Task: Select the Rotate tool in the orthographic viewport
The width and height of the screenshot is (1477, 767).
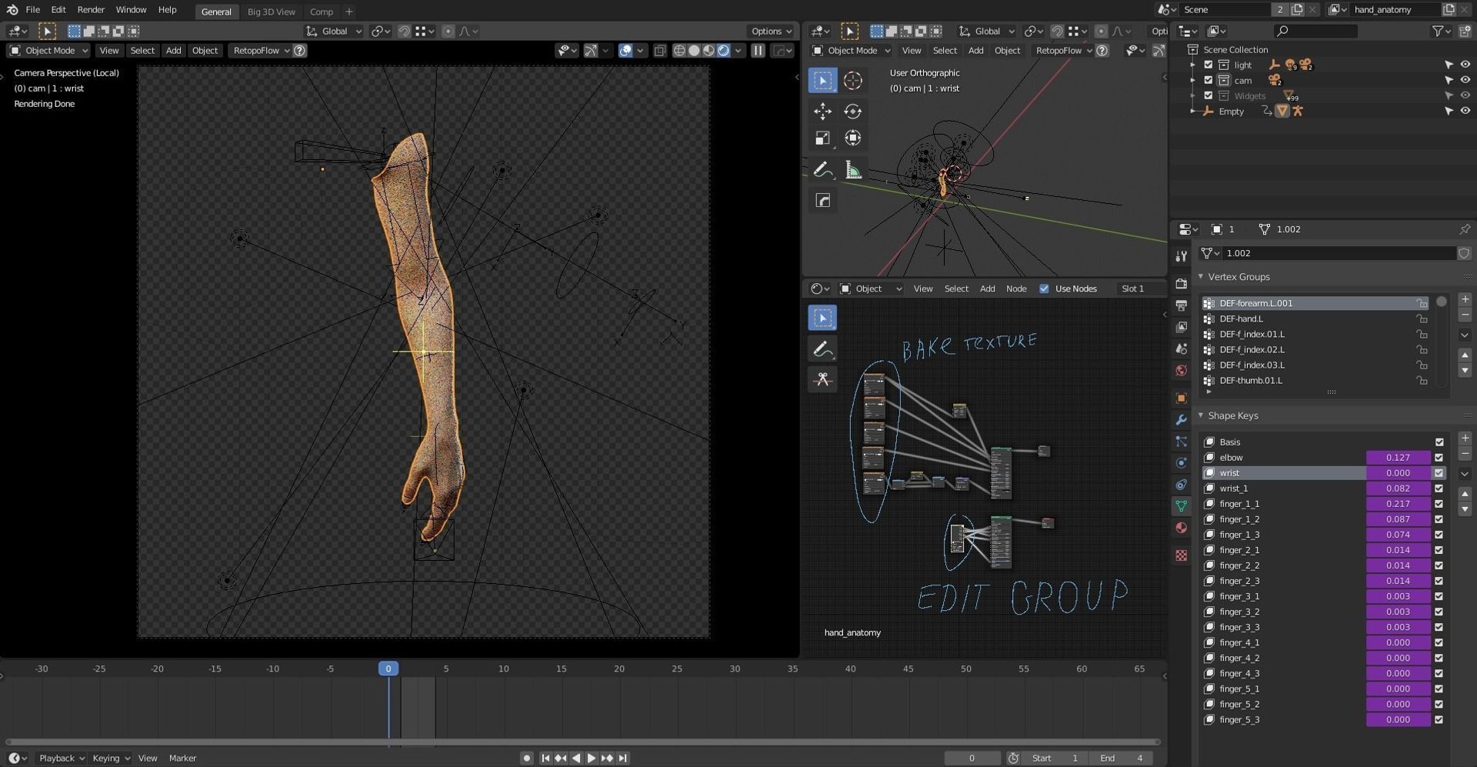Action: (x=852, y=111)
